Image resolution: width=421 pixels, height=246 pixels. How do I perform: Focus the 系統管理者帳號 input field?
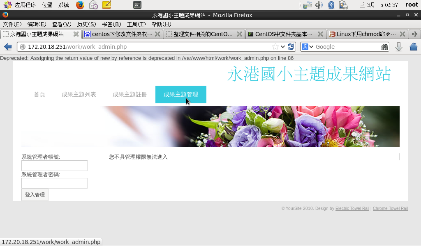pyautogui.click(x=54, y=166)
